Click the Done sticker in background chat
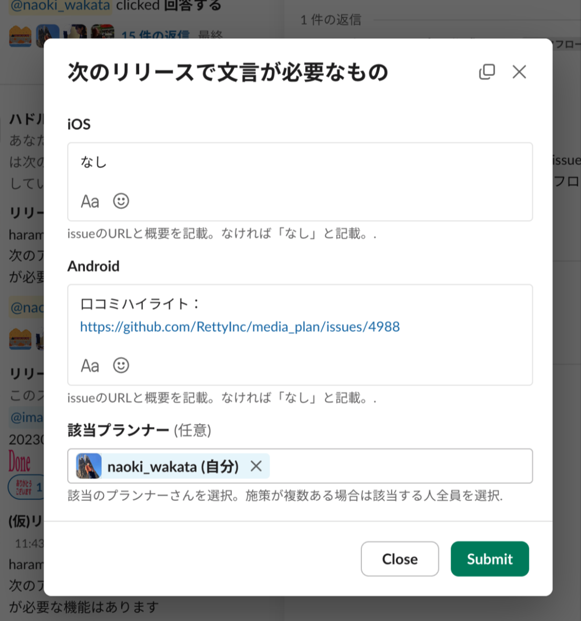 (x=19, y=462)
